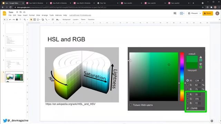Image resolution: width=221 pixels, height=124 pixels.
Task: Print the presentation
Action: 17,20
